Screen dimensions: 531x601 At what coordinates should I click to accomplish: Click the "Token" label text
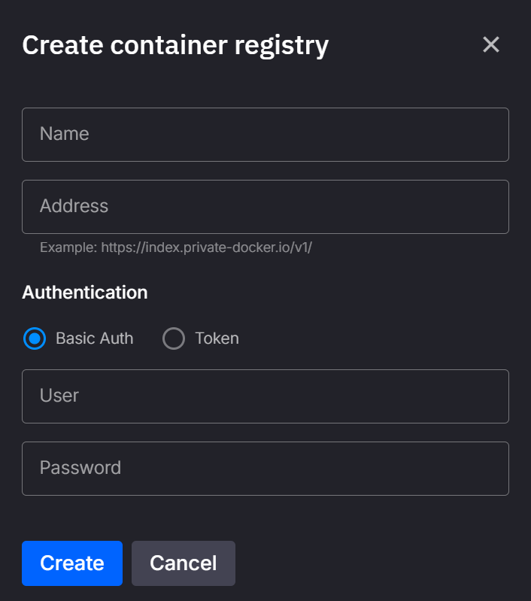[217, 338]
